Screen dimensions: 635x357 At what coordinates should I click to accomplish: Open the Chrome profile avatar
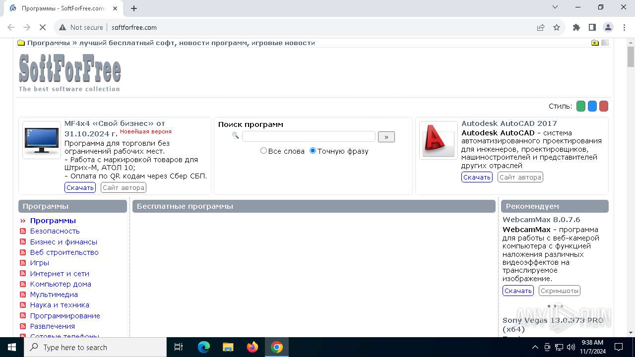pos(608,27)
